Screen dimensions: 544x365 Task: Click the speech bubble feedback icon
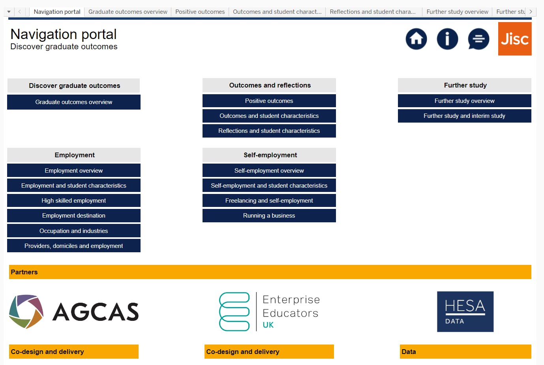[x=478, y=39]
